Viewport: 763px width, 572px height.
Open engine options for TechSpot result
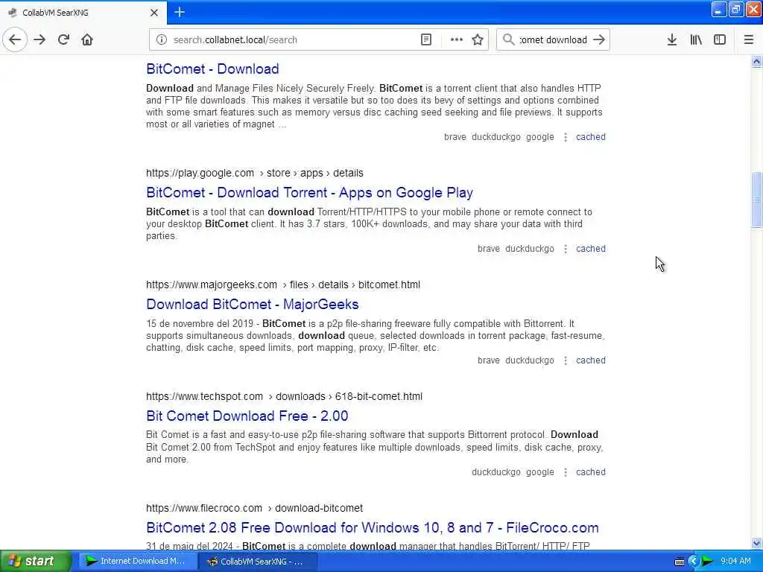(x=566, y=472)
